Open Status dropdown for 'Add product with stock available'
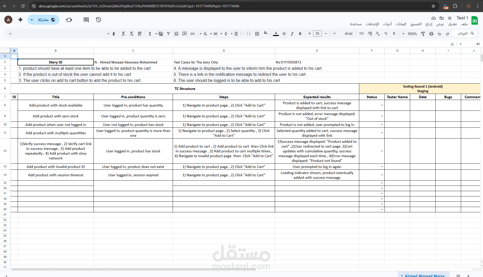This screenshot has height=277, width=483. [382, 105]
